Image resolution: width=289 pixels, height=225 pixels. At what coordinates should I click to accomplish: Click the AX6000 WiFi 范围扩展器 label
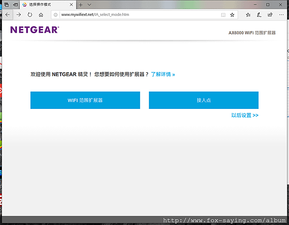point(252,33)
